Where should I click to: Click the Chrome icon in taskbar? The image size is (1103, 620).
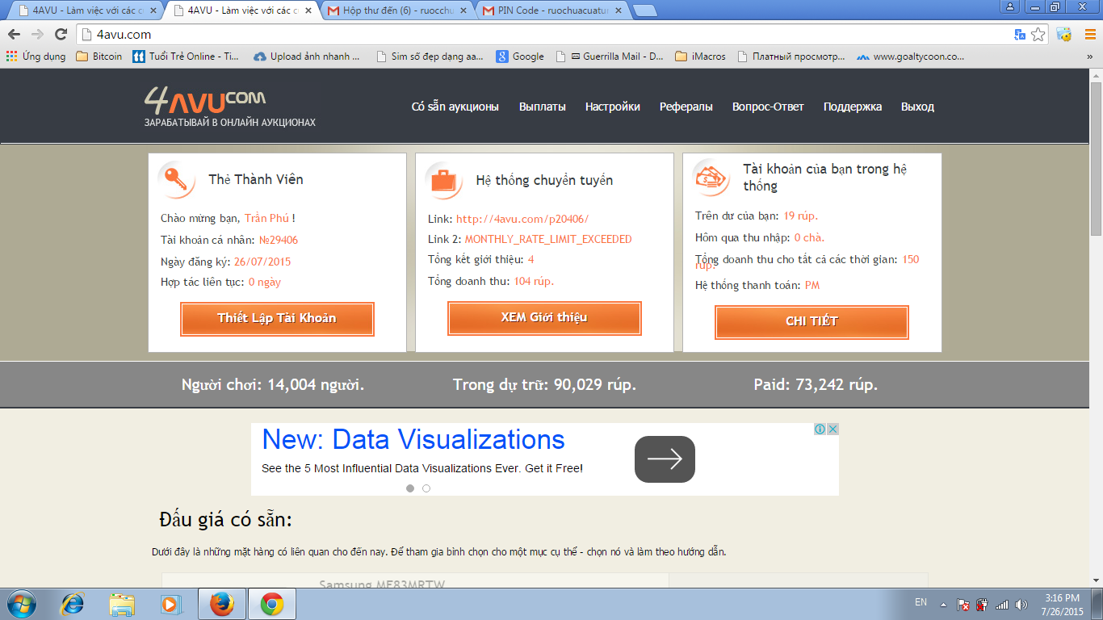coord(271,604)
